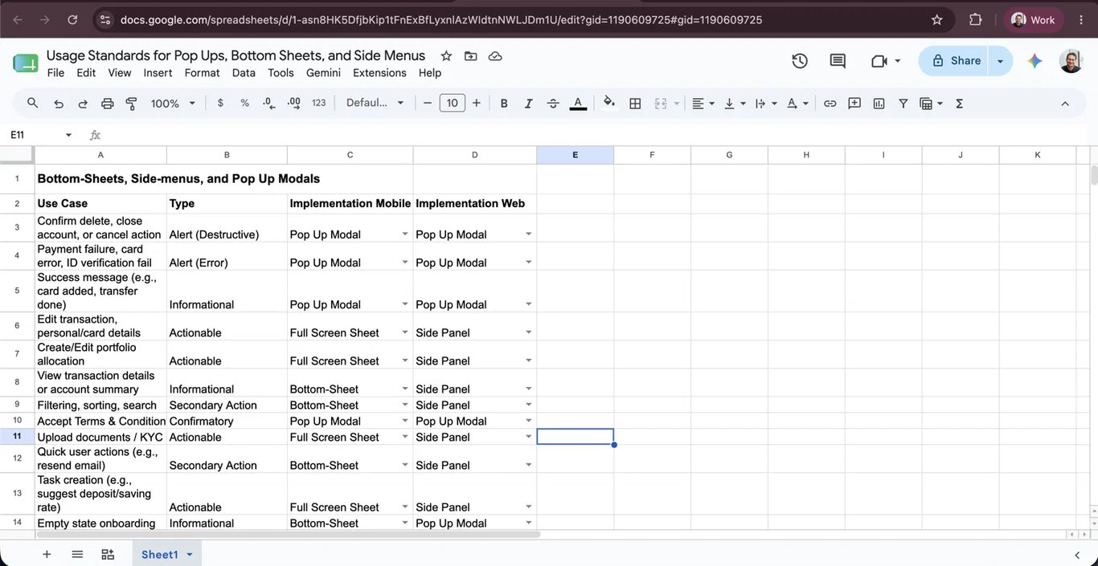Open Implementation Mobile dropdown for Filtering, sorting row
Image resolution: width=1098 pixels, height=566 pixels.
coord(404,405)
